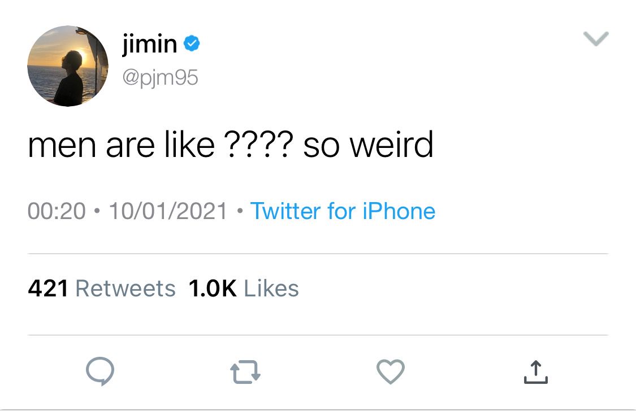Click the 421 retweet count number

pyautogui.click(x=48, y=288)
